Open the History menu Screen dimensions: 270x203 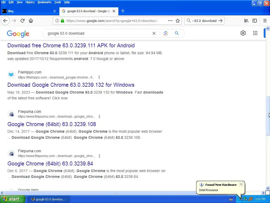coord(30,2)
